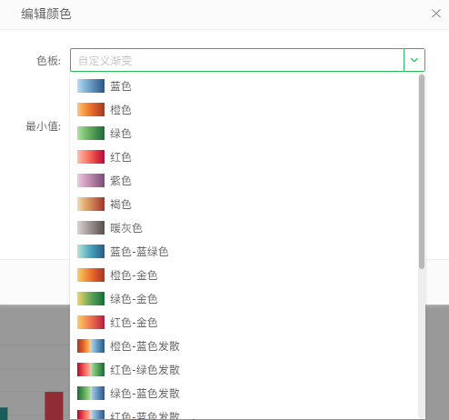Pick the 红色-蓝色发散 palette at list bottom
Image resolution: width=449 pixels, height=420 pixels.
coord(244,414)
